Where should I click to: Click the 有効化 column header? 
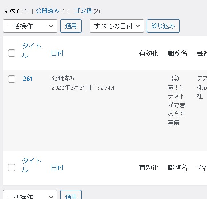(x=149, y=53)
